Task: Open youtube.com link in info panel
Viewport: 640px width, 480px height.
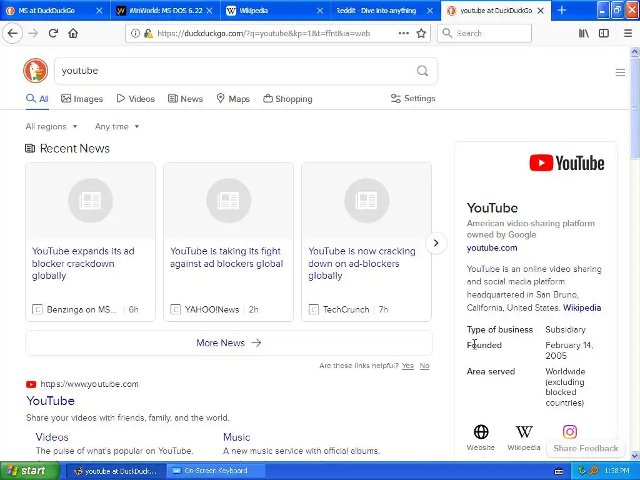Action: (x=492, y=247)
